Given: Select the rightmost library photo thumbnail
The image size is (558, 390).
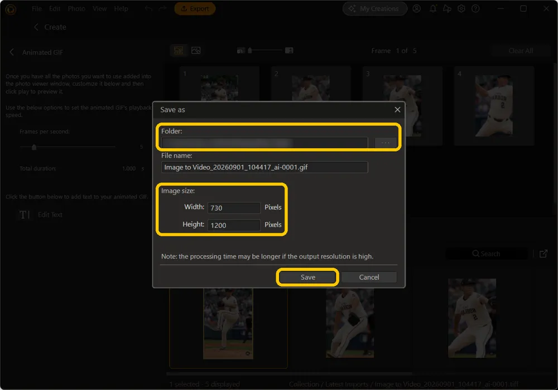Looking at the screenshot, I should pyautogui.click(x=472, y=318).
